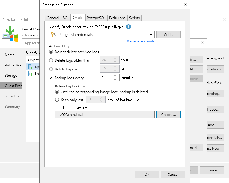This screenshot has height=183, width=229.
Task: Switch to the SQL tab
Action: point(66,18)
